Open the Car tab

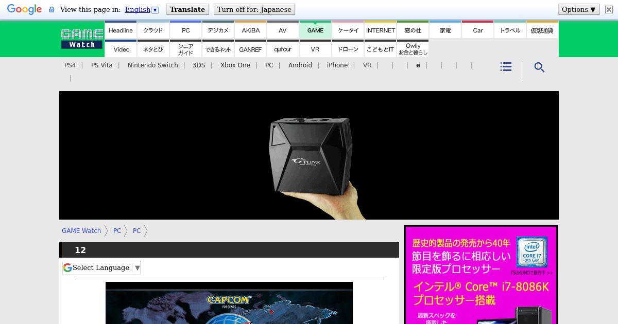(477, 30)
